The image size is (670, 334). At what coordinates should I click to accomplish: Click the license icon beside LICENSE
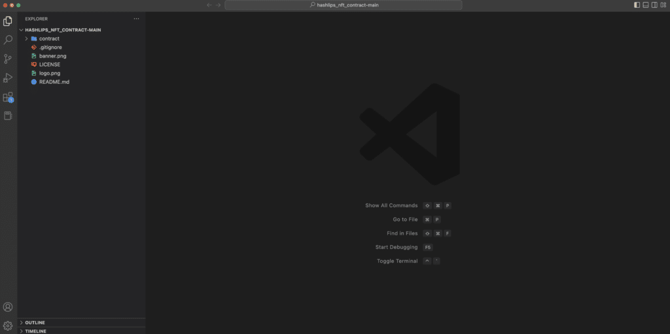(34, 65)
